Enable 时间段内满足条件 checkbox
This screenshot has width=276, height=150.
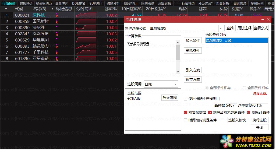(186, 120)
